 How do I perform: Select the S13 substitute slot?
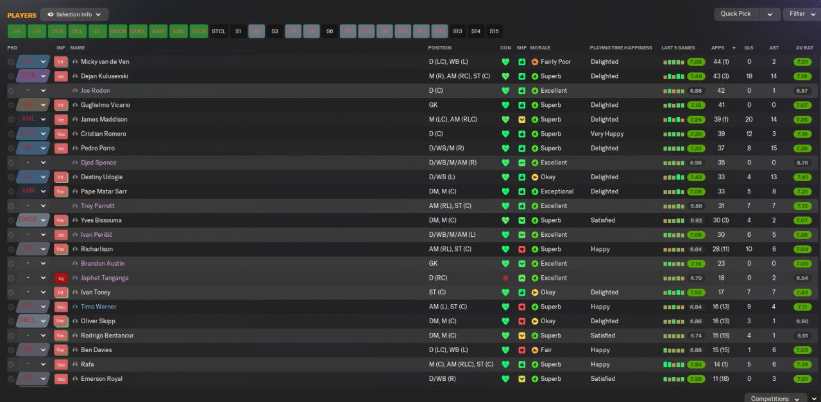(457, 31)
